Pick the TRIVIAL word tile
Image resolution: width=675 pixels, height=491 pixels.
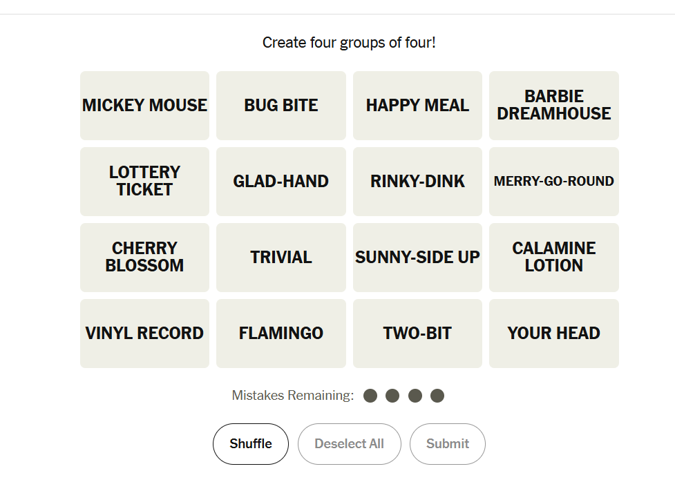(281, 258)
